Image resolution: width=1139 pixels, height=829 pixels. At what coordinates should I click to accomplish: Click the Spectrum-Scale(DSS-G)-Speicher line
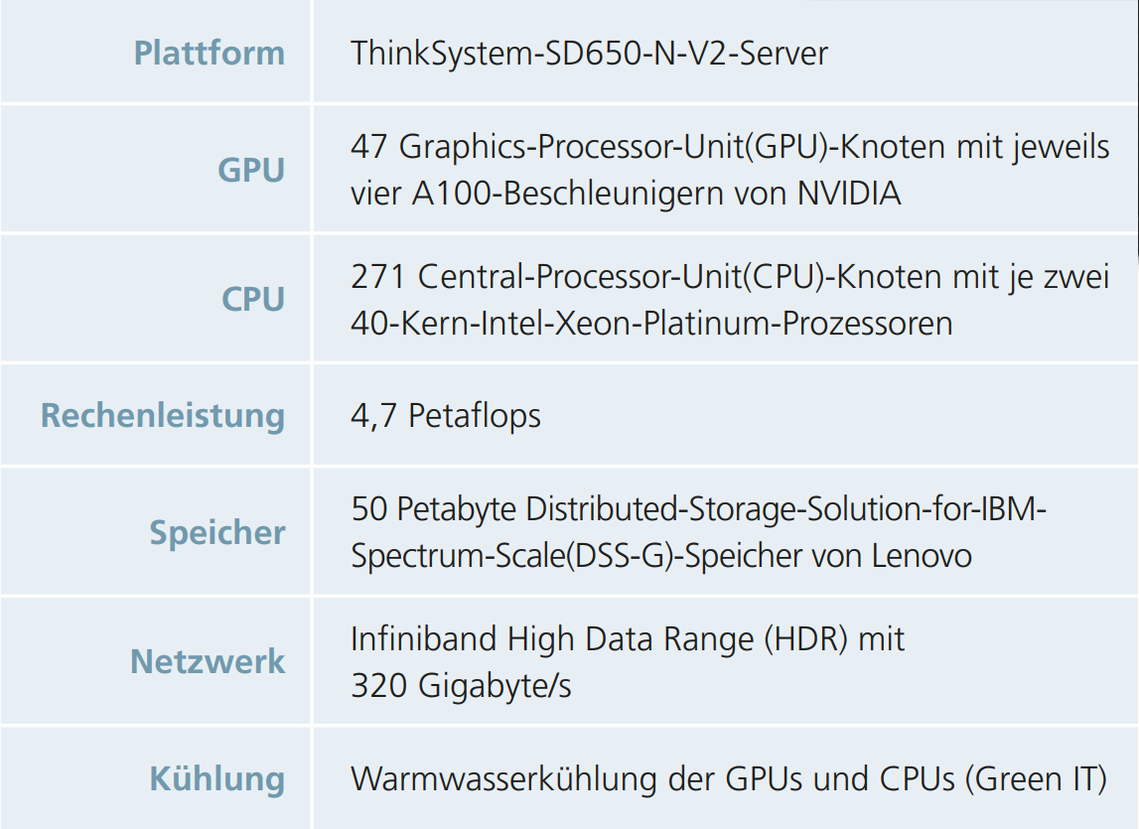pos(660,555)
